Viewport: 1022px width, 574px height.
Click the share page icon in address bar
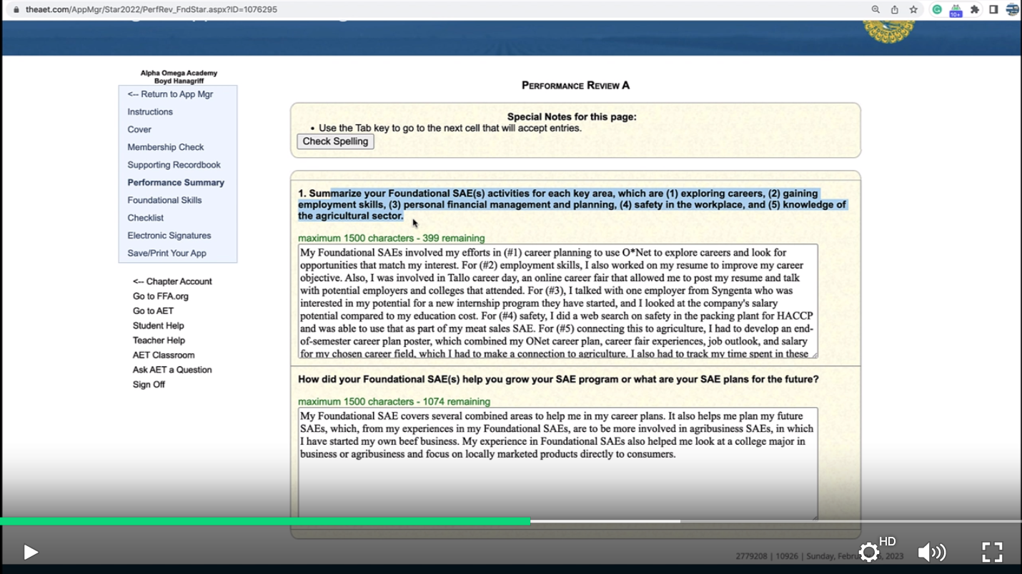895,9
